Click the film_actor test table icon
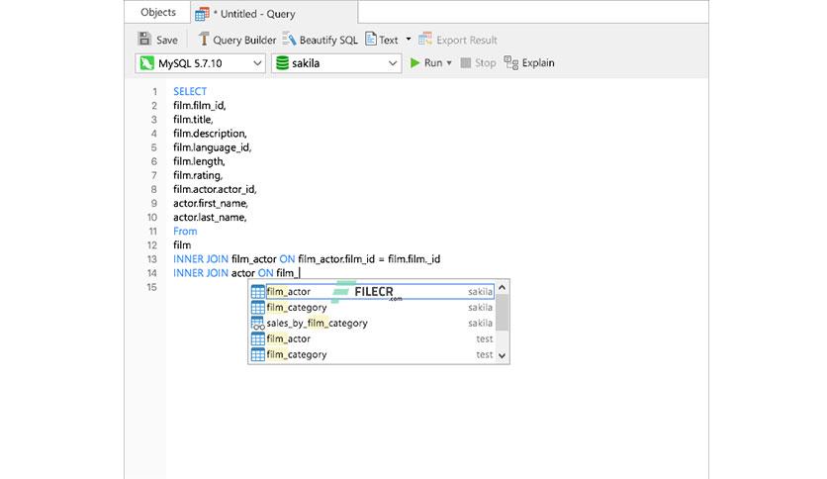 257,338
